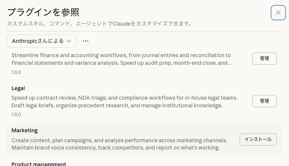Viewport: 289px width, 166px height.
Task: Click the Anthropicさんによる label text
Action: coord(37,41)
